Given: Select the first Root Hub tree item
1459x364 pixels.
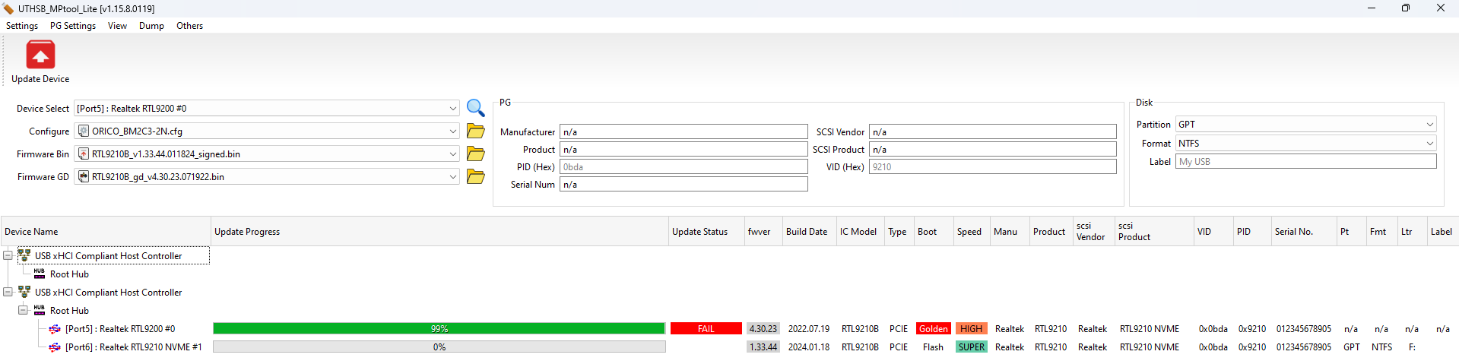Looking at the screenshot, I should point(69,274).
